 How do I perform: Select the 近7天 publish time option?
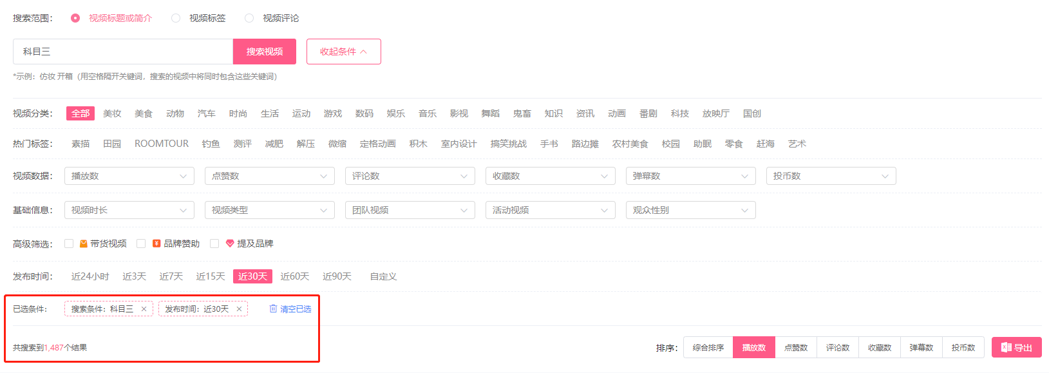pos(171,276)
